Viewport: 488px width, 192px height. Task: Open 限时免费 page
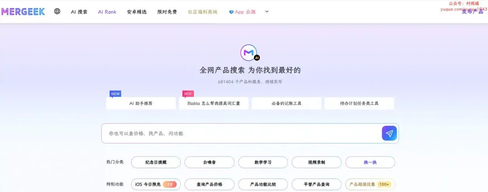point(167,12)
